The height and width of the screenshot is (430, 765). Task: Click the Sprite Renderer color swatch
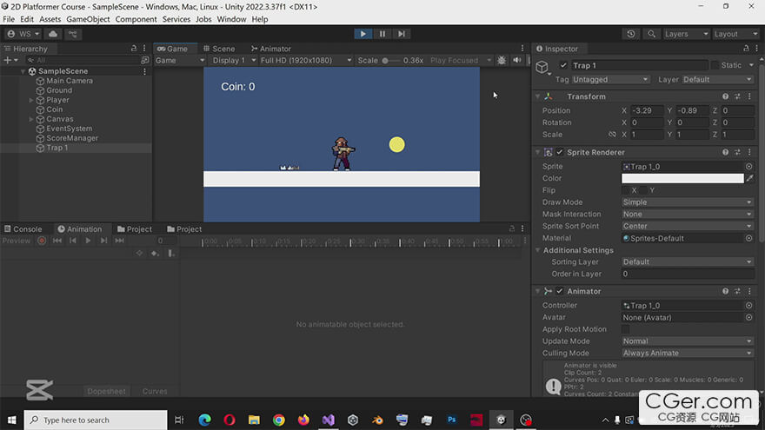[x=682, y=178]
